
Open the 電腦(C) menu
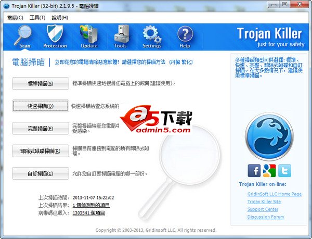pos(15,18)
